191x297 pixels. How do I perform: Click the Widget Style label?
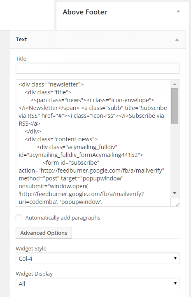[x=31, y=248]
